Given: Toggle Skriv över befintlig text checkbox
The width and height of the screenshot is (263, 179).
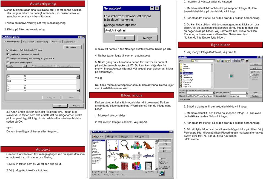Looking at the screenshot, I should [x=8, y=62].
